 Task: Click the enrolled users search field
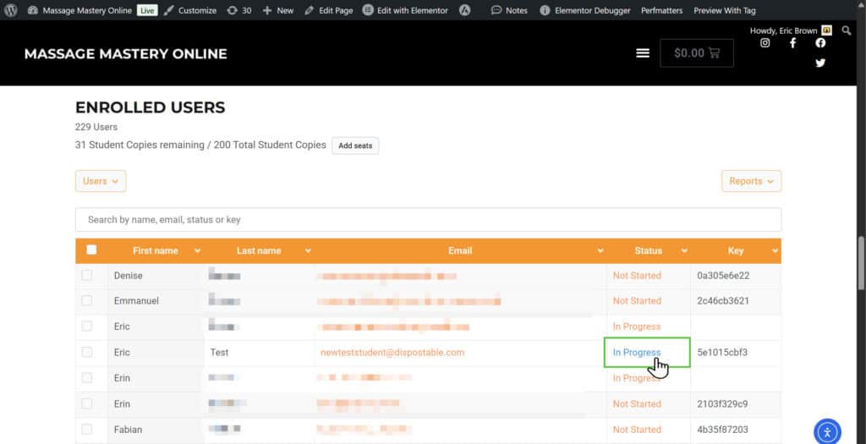pos(428,220)
